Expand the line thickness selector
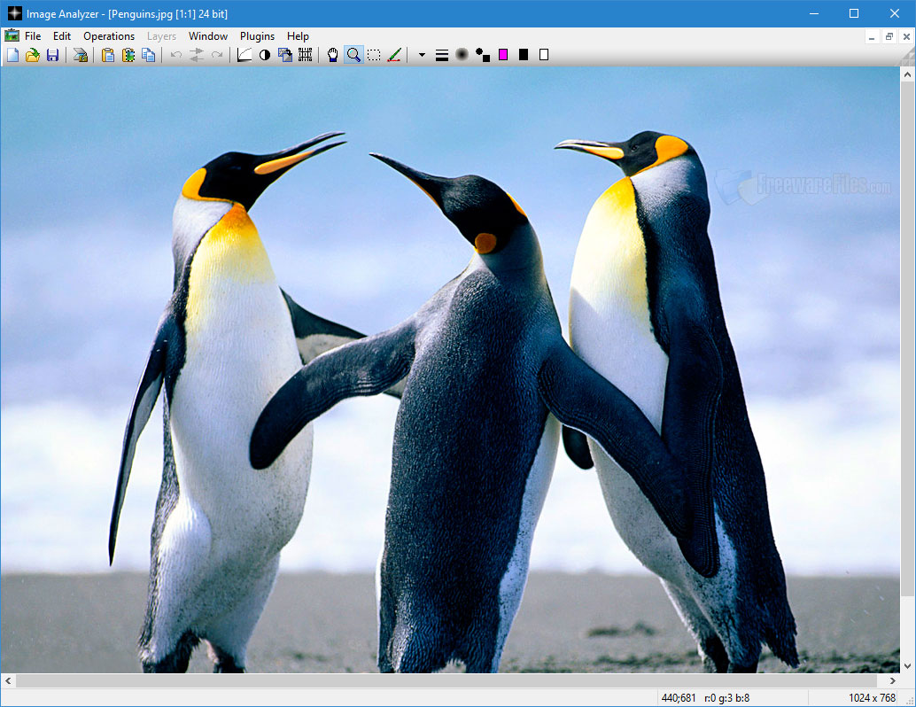 click(441, 54)
